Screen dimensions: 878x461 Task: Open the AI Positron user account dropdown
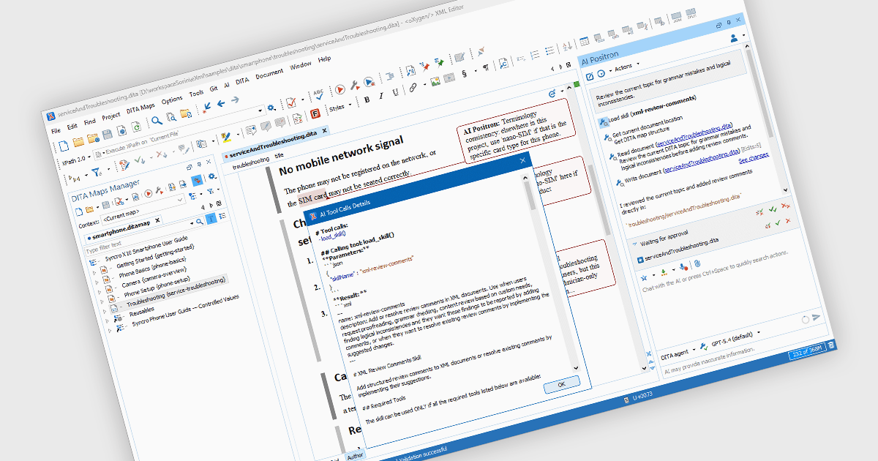click(738, 37)
